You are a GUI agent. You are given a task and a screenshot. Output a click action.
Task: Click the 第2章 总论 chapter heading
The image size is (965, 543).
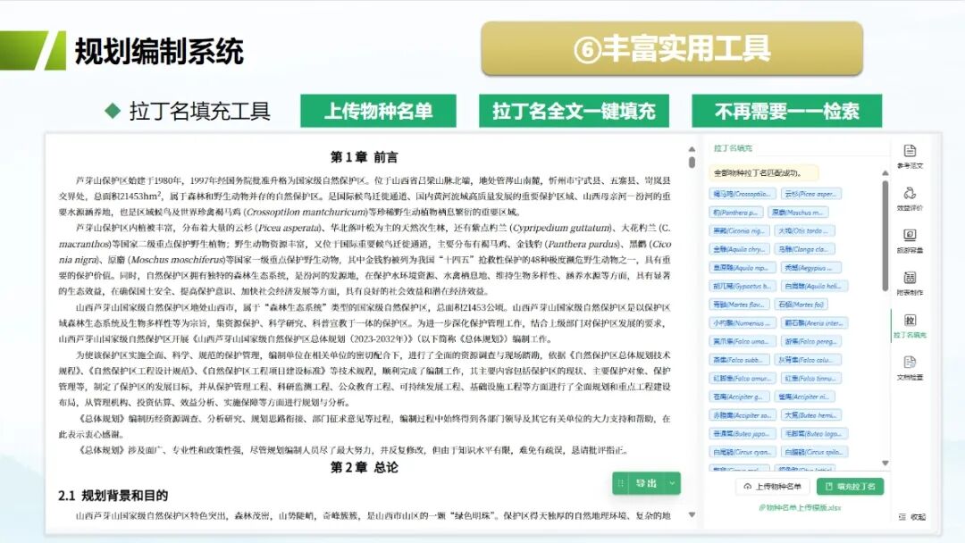click(364, 467)
